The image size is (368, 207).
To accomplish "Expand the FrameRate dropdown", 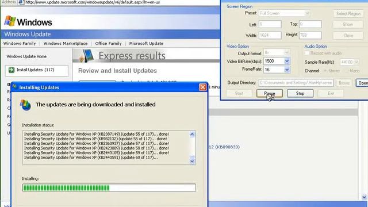I will [287, 70].
